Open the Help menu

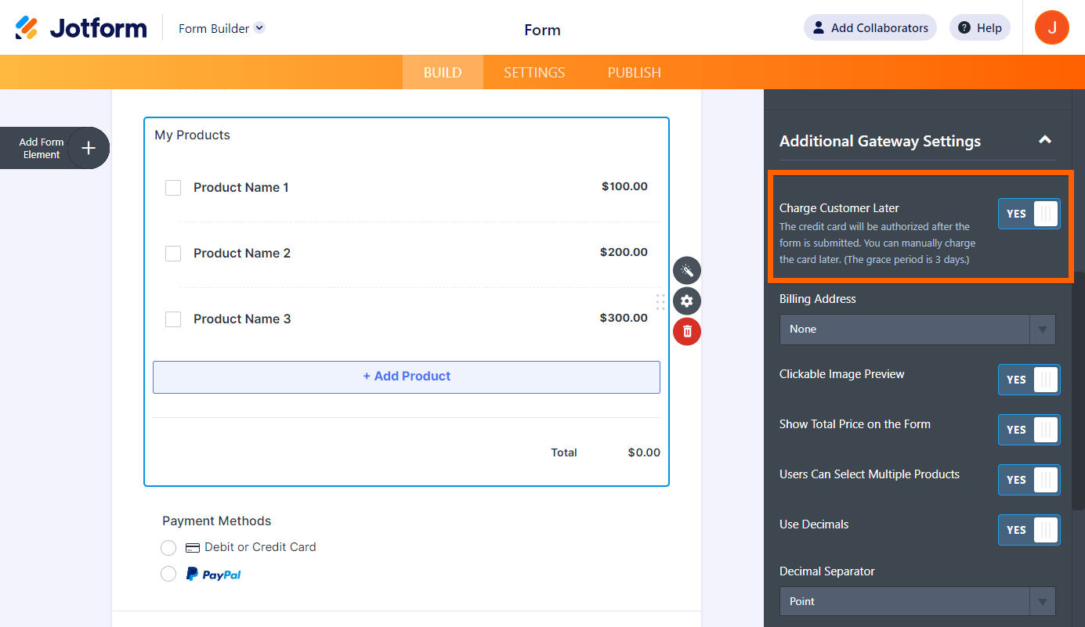click(x=979, y=27)
